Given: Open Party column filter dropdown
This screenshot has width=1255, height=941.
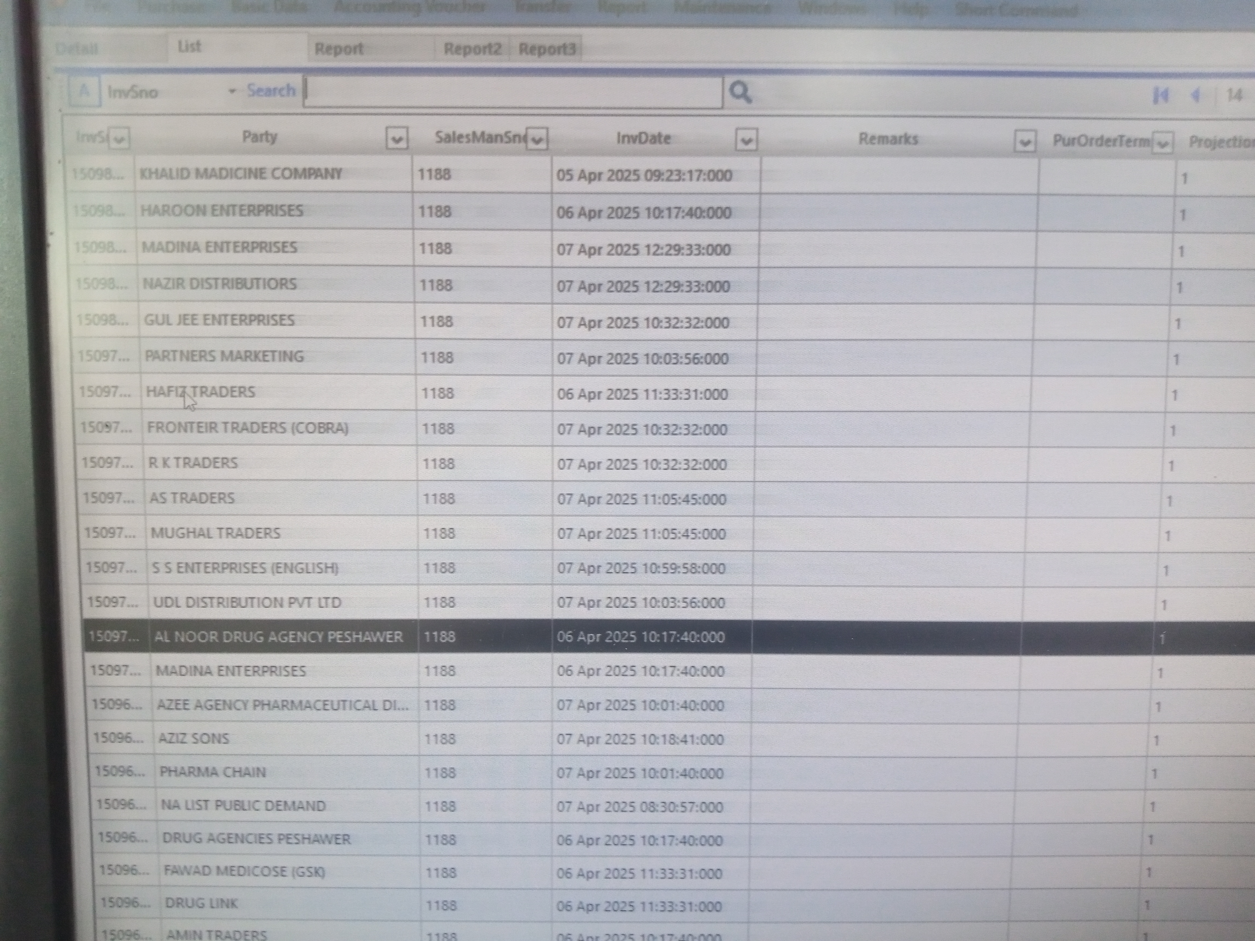Looking at the screenshot, I should tap(397, 138).
